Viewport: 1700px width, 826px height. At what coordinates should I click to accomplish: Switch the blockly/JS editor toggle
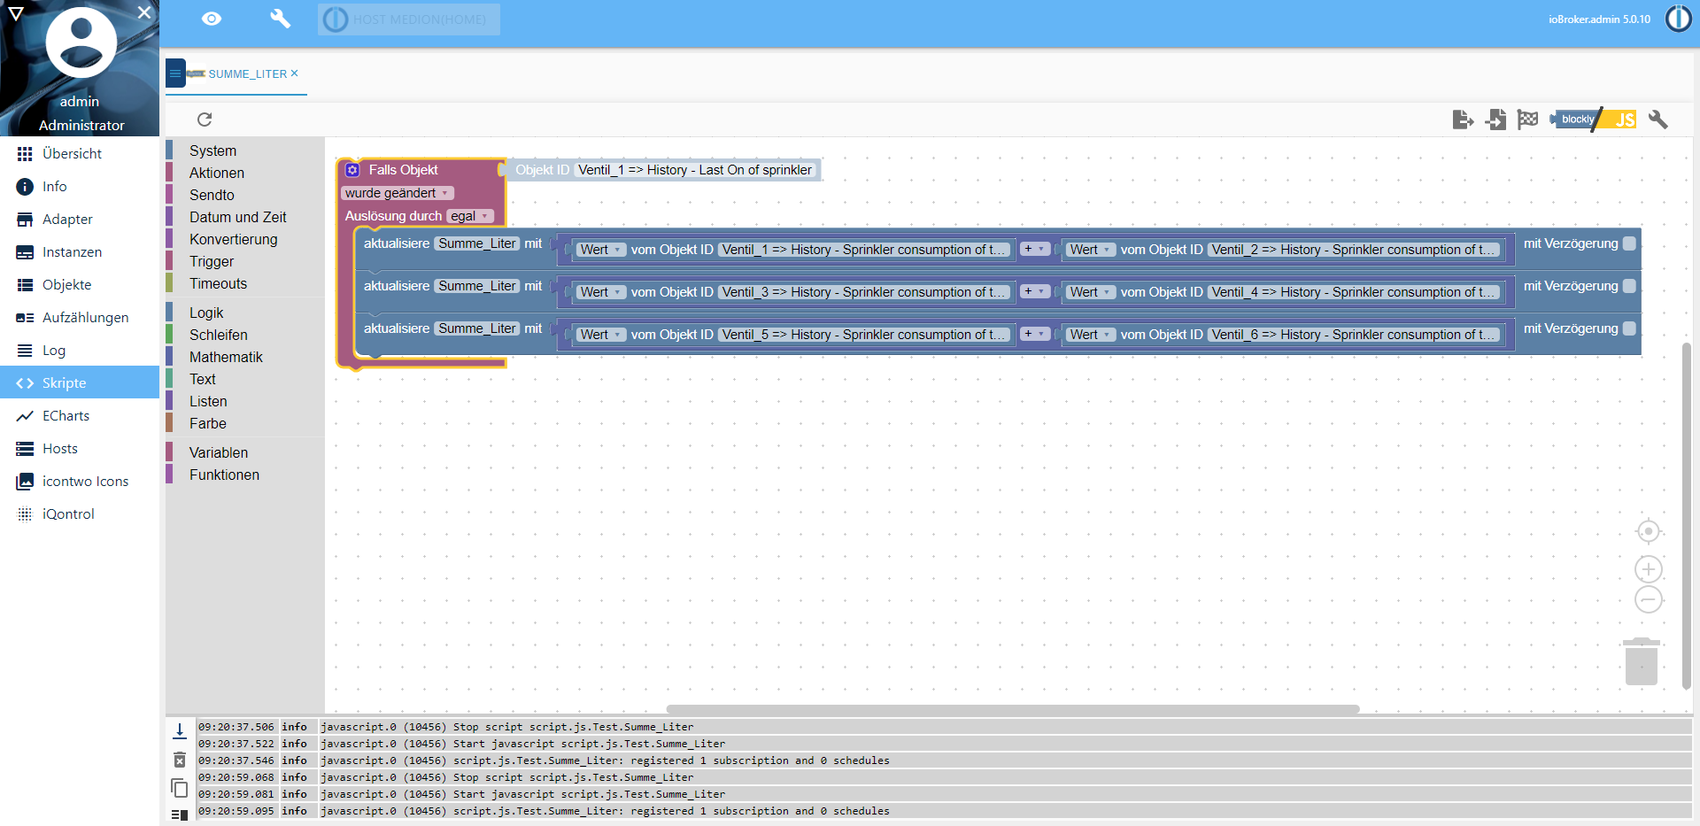[x=1593, y=120]
